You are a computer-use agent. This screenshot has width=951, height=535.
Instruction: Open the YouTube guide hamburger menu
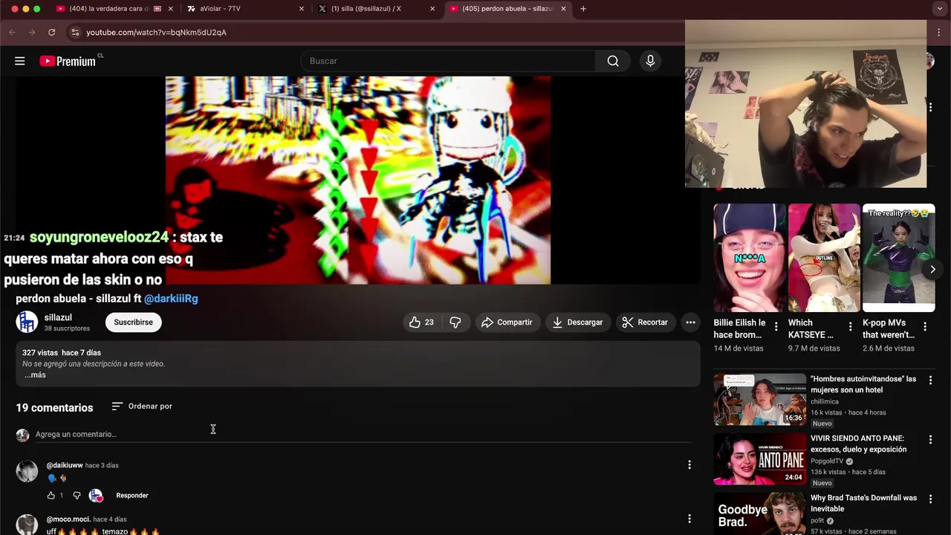pos(20,61)
